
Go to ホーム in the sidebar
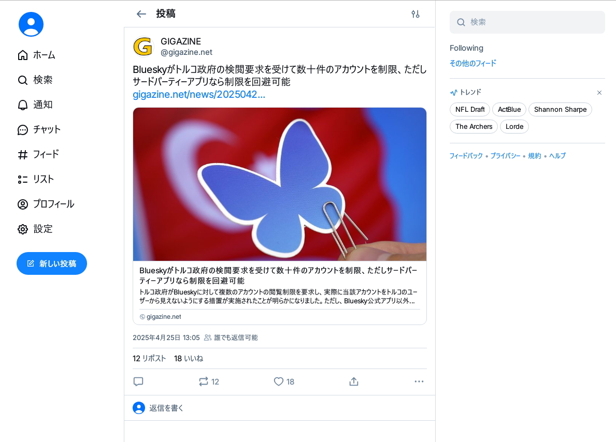coord(37,55)
